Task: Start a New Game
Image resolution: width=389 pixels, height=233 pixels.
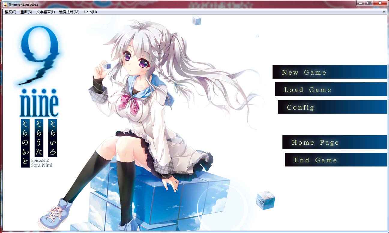Action: pyautogui.click(x=304, y=72)
